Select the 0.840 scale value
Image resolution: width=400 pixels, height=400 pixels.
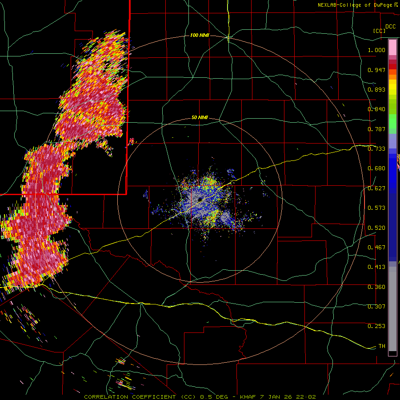[x=376, y=109]
